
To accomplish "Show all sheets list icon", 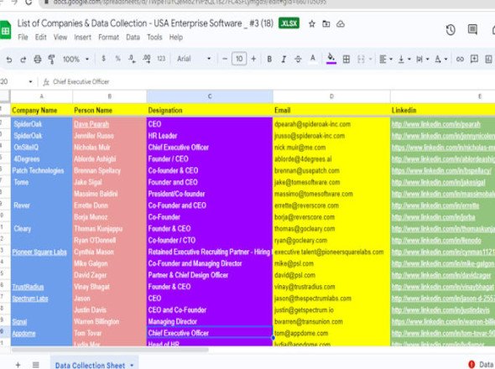I will (x=36, y=365).
